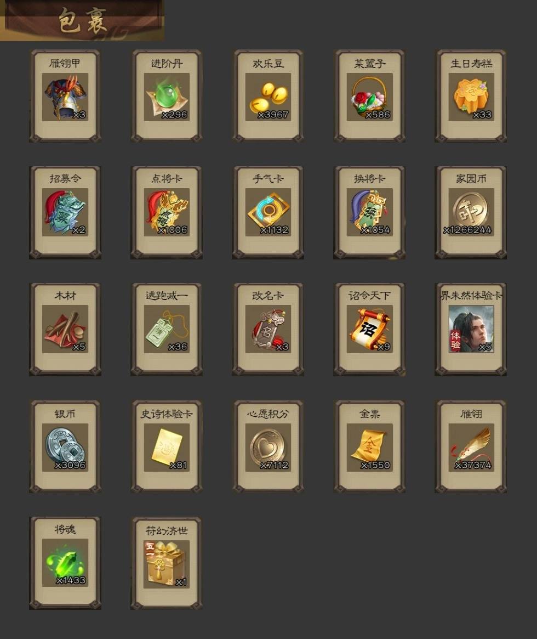537x639 pixels.
Task: Click the 欢乐豆 golden beans icon
Action: 268,97
